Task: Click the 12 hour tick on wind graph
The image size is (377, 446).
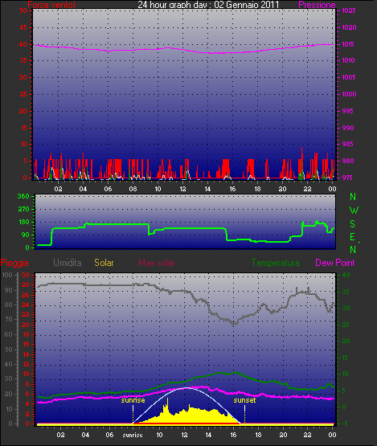Action: (x=182, y=189)
